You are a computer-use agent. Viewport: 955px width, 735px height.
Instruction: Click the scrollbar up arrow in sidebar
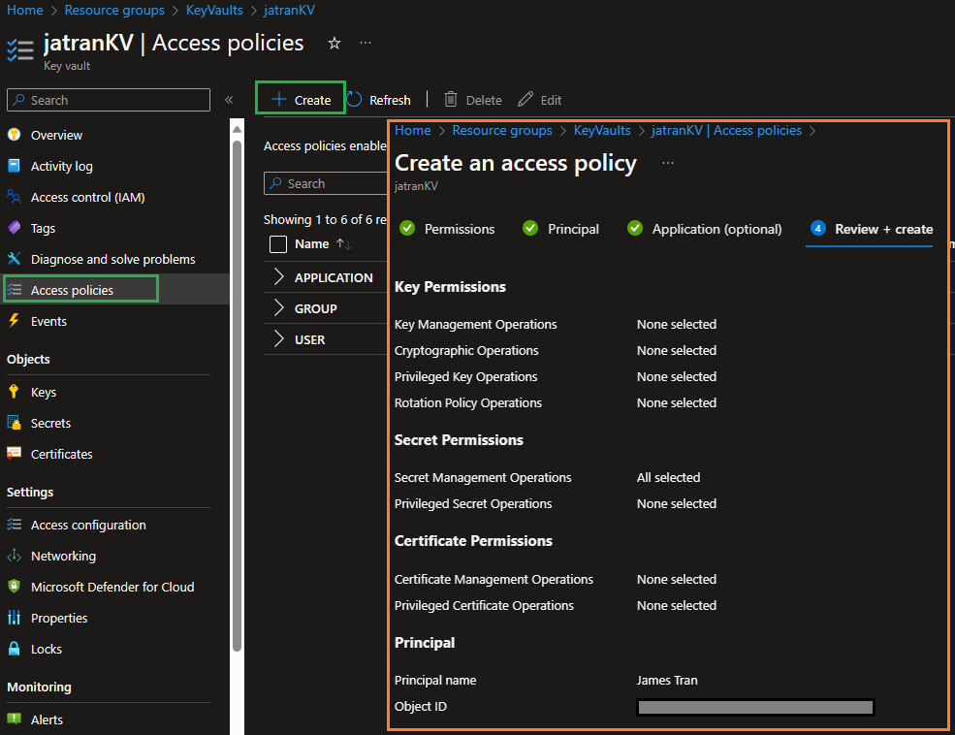(237, 129)
